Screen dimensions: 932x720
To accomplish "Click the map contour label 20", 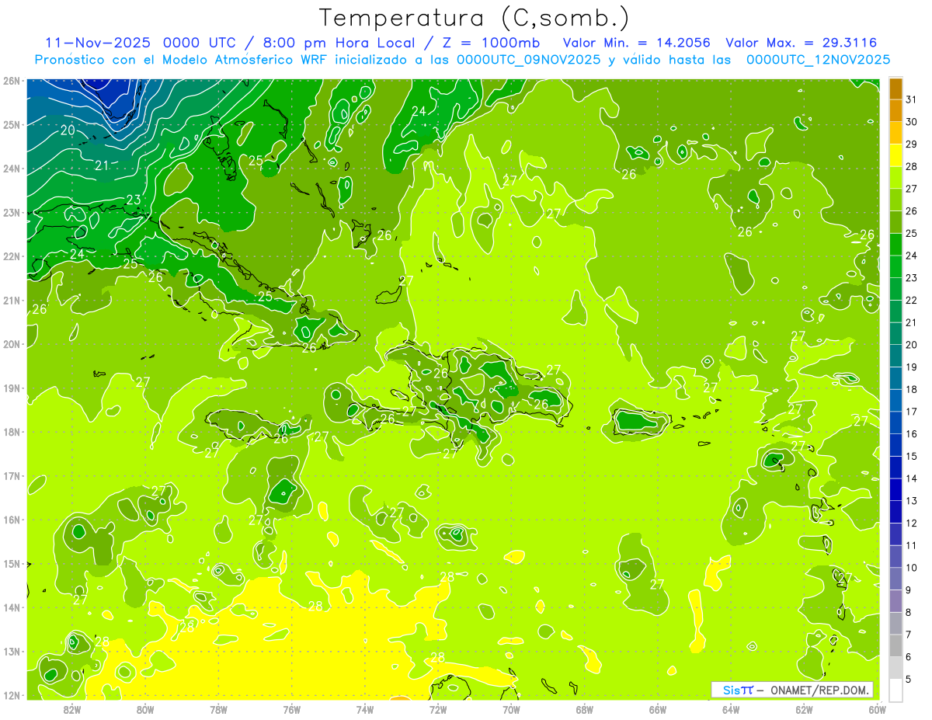I will click(x=68, y=130).
